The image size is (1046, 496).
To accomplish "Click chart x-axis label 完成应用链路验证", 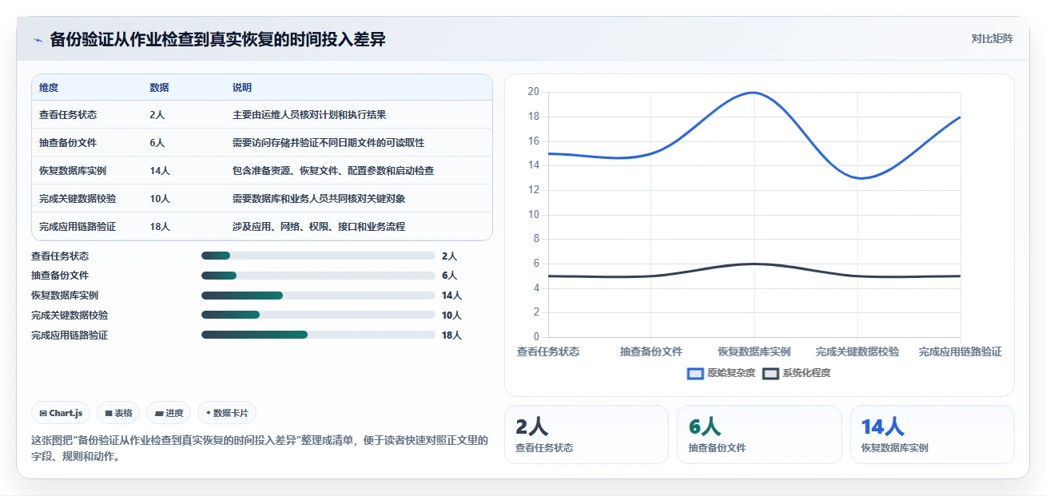I will click(x=960, y=351).
